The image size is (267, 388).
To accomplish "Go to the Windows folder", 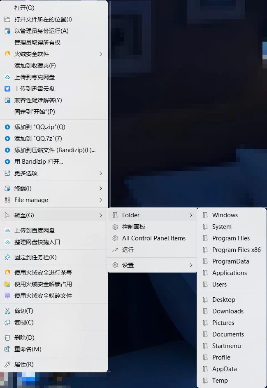I will 232,215.
